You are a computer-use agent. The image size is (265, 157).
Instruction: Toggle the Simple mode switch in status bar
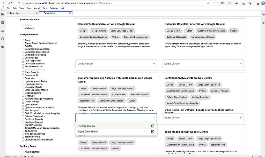pos(14,156)
